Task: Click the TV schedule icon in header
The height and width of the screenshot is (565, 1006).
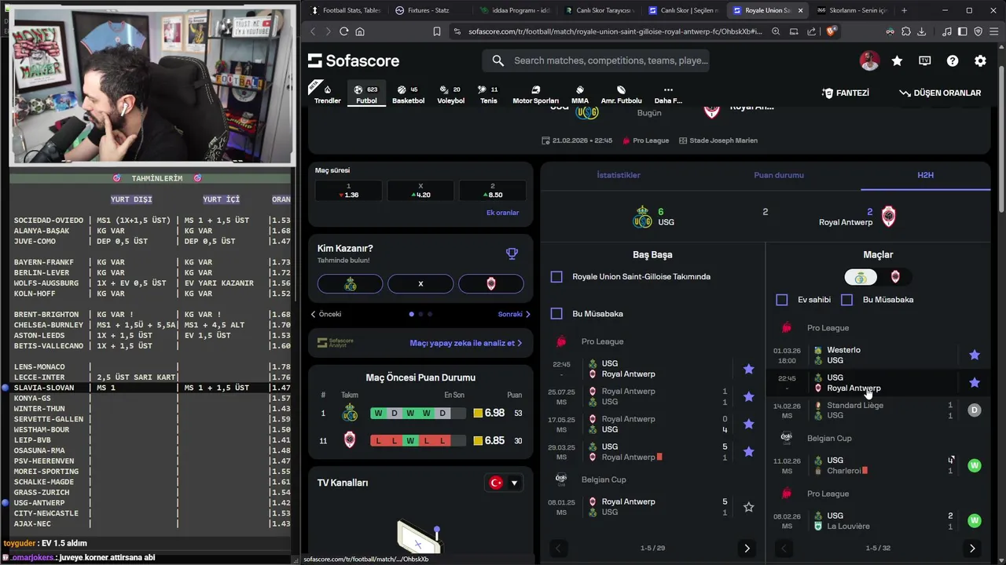Action: point(925,60)
